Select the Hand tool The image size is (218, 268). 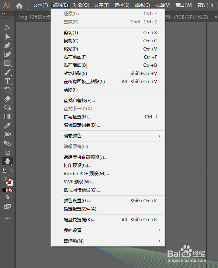click(x=7, y=161)
